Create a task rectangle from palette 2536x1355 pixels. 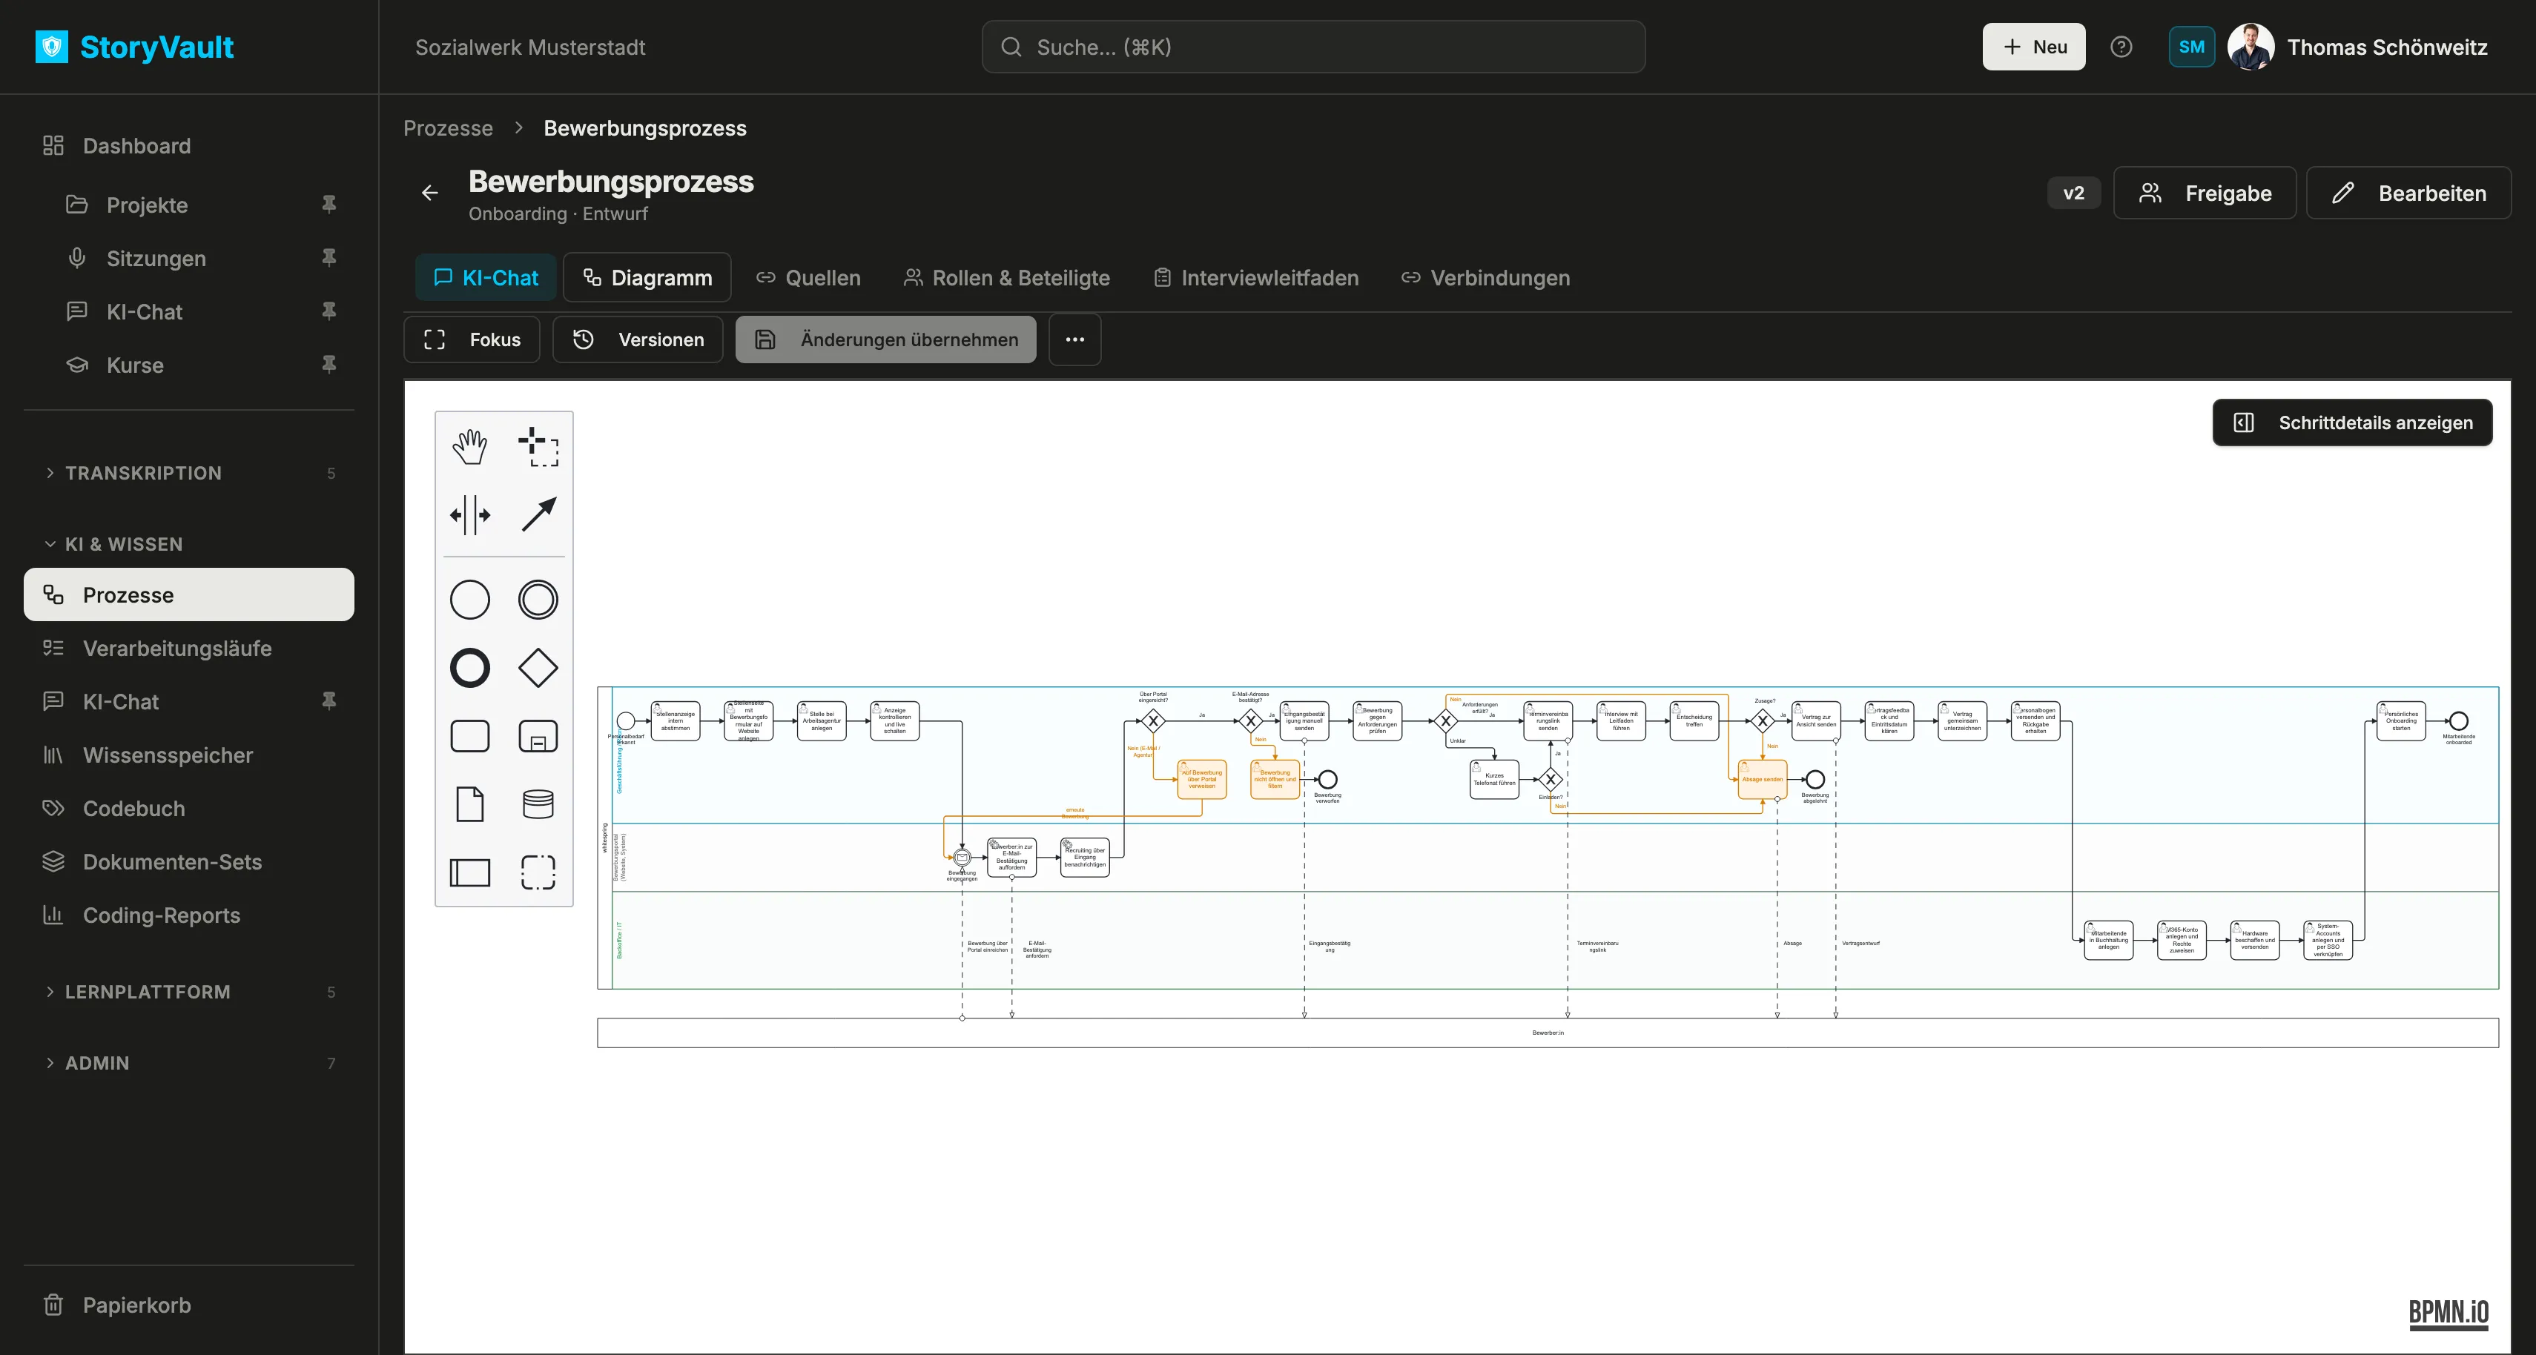(x=469, y=736)
